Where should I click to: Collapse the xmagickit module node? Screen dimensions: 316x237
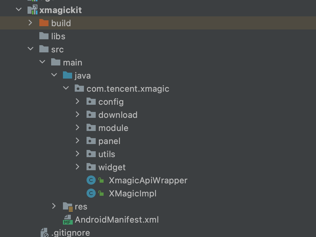click(19, 10)
